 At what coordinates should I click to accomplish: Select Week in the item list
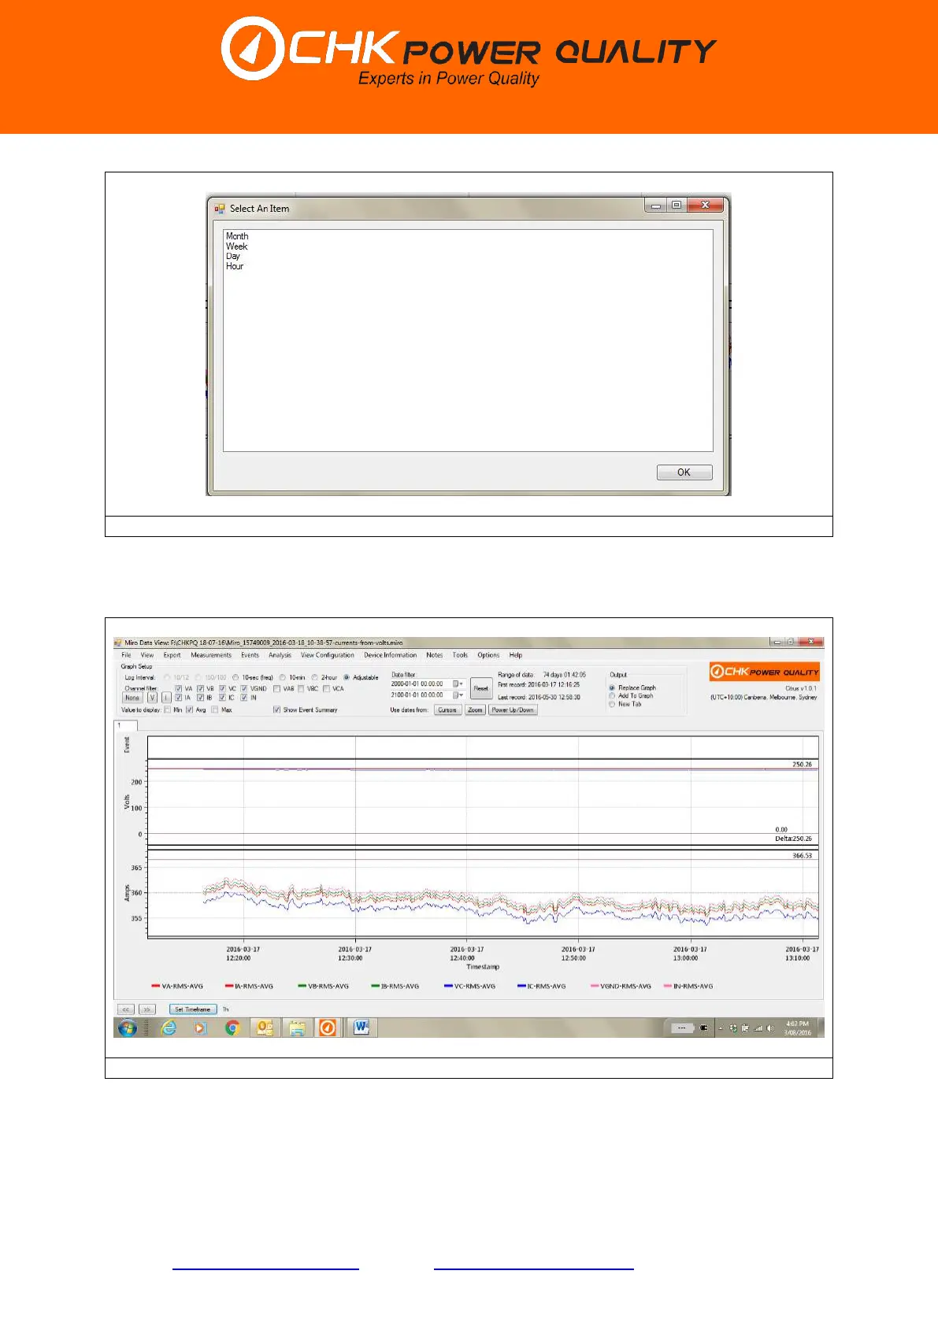pyautogui.click(x=237, y=246)
